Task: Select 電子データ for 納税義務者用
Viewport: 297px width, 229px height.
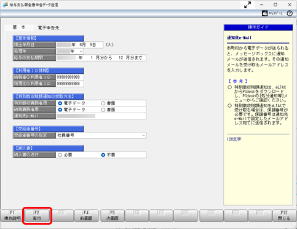Action: (x=60, y=110)
